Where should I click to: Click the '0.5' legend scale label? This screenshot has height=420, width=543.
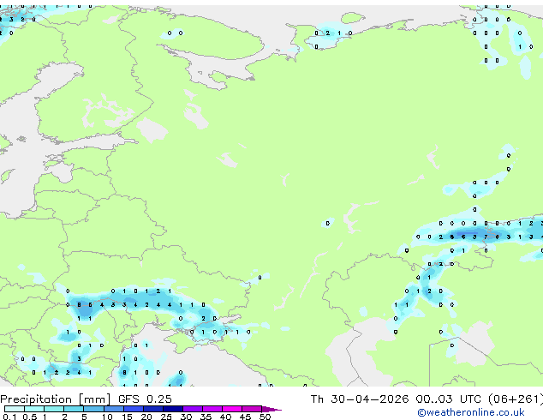coord(30,417)
